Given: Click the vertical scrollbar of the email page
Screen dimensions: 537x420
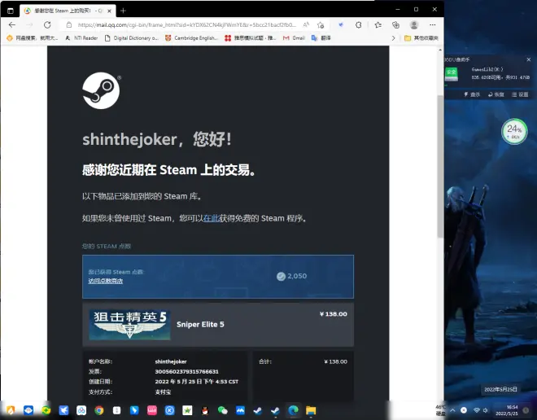Looking at the screenshot, I should coord(440,167).
